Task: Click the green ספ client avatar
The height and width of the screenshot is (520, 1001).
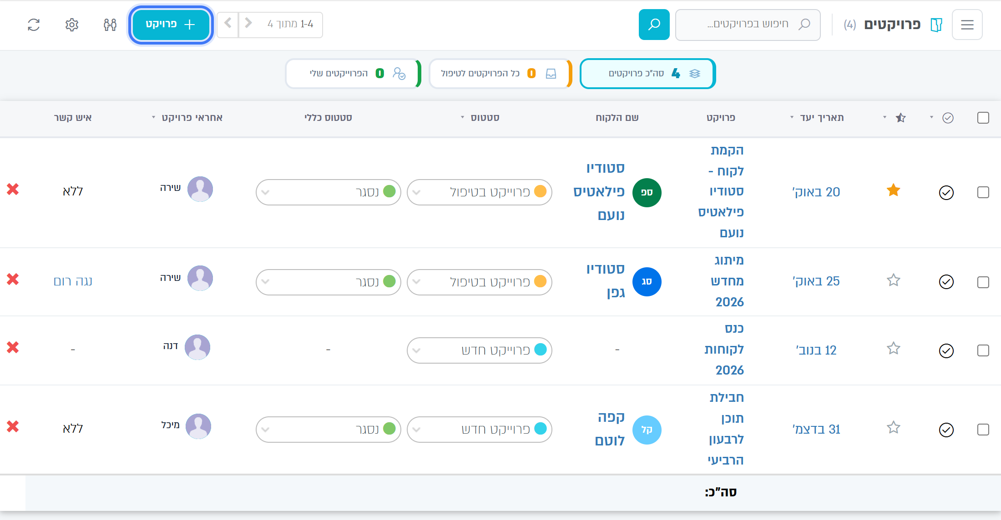Action: click(x=647, y=193)
